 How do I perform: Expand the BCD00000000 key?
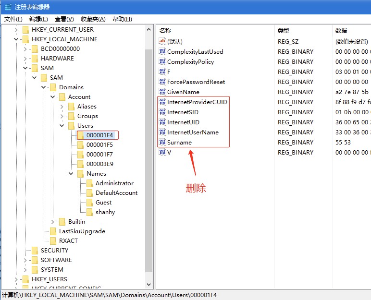25,49
